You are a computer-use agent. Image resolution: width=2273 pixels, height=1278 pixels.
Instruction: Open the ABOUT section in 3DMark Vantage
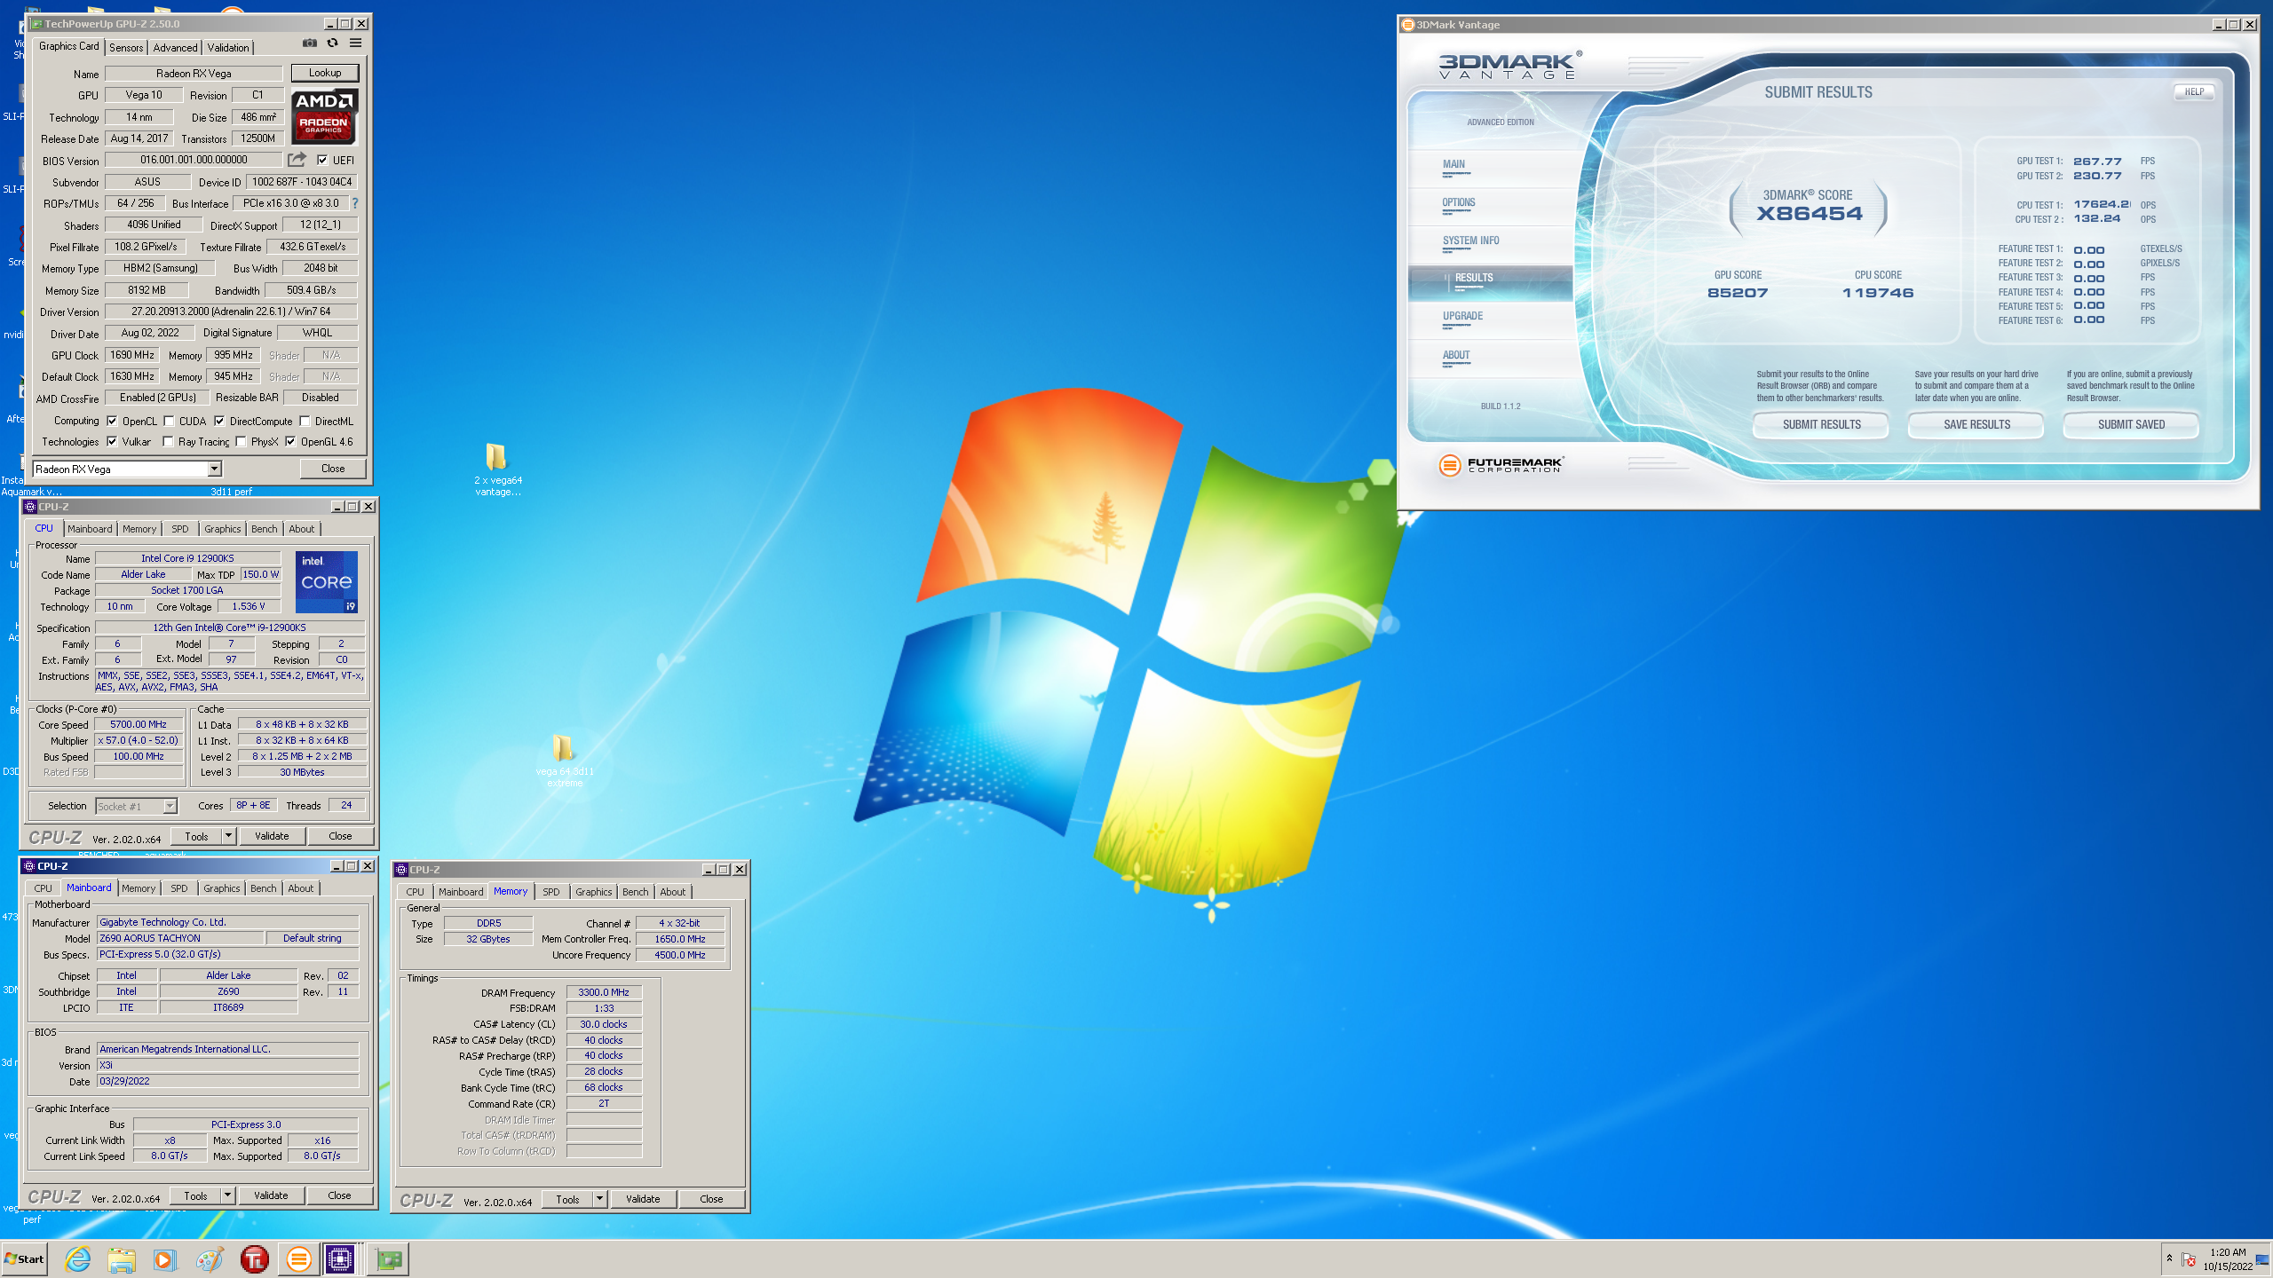coord(1456,356)
